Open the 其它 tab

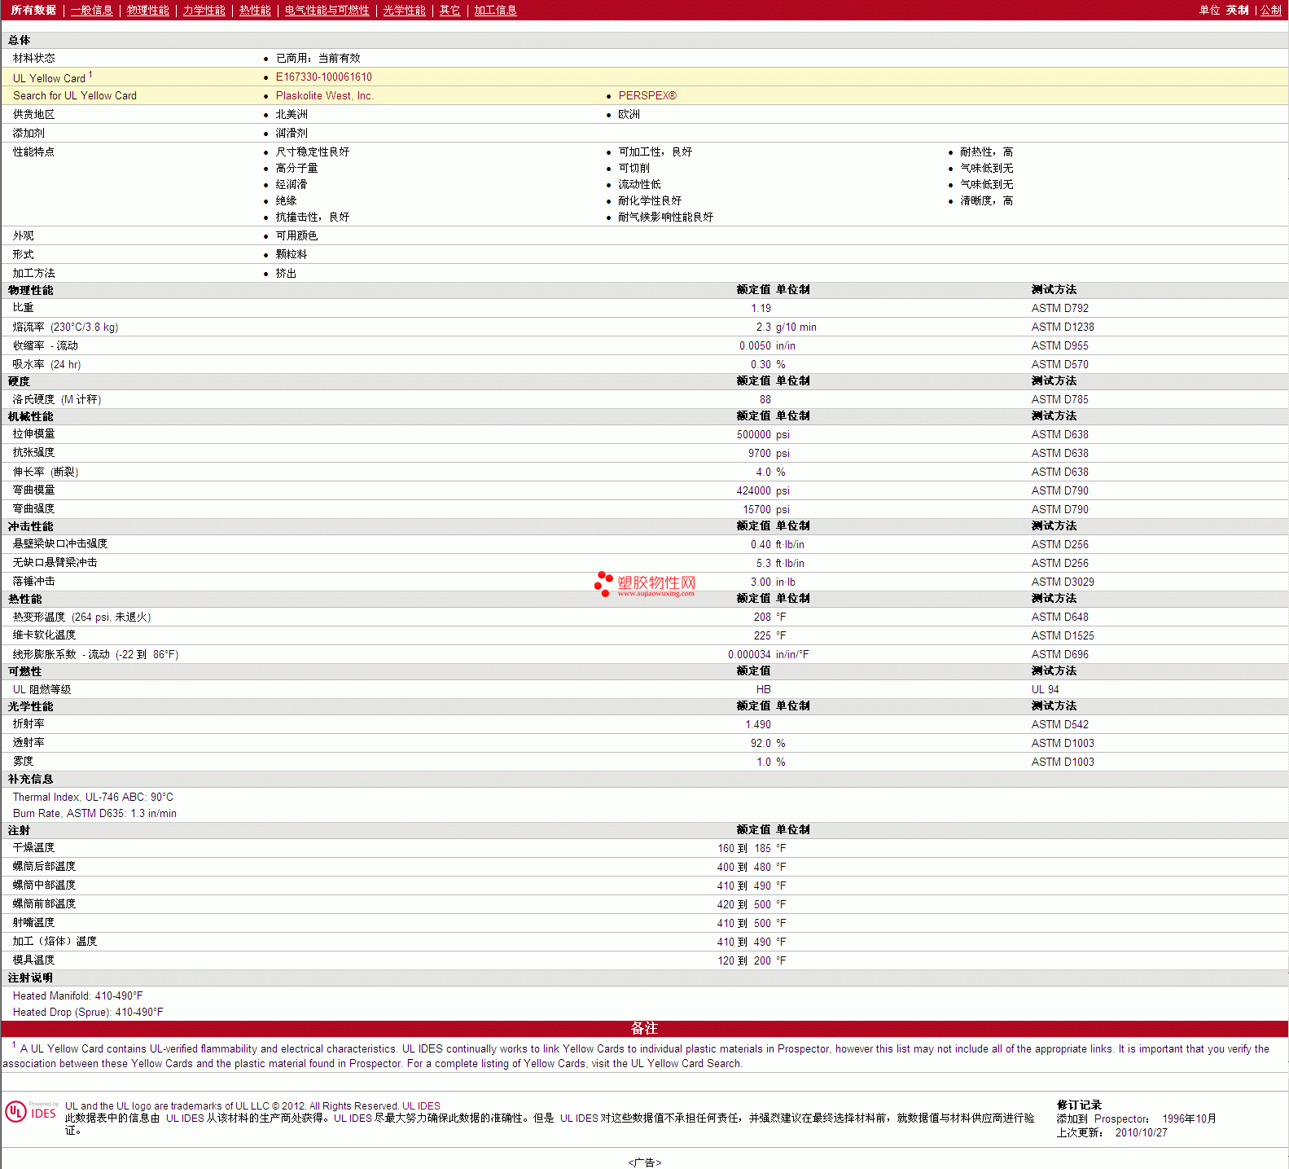(449, 10)
